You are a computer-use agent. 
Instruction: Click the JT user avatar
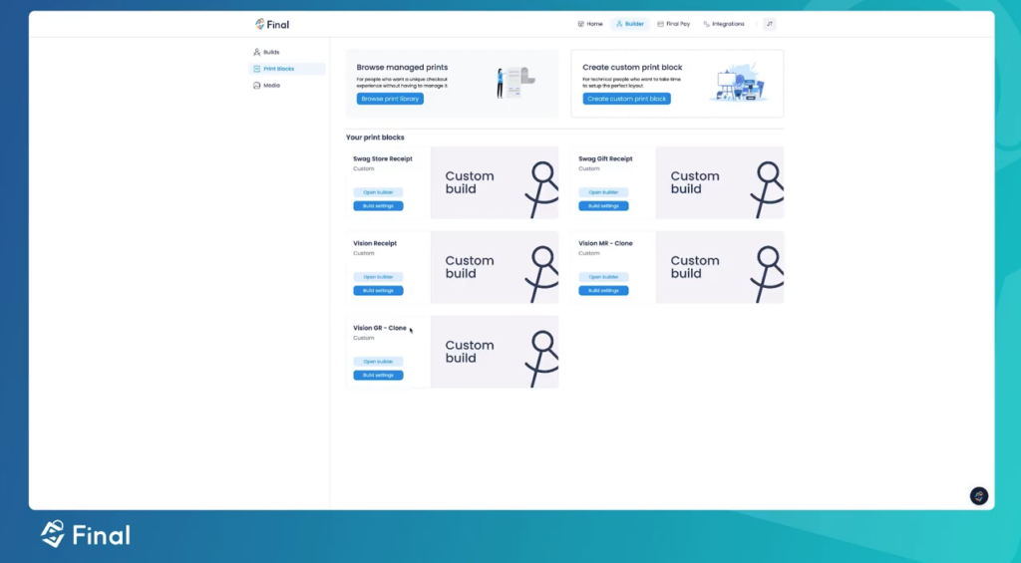tap(769, 24)
